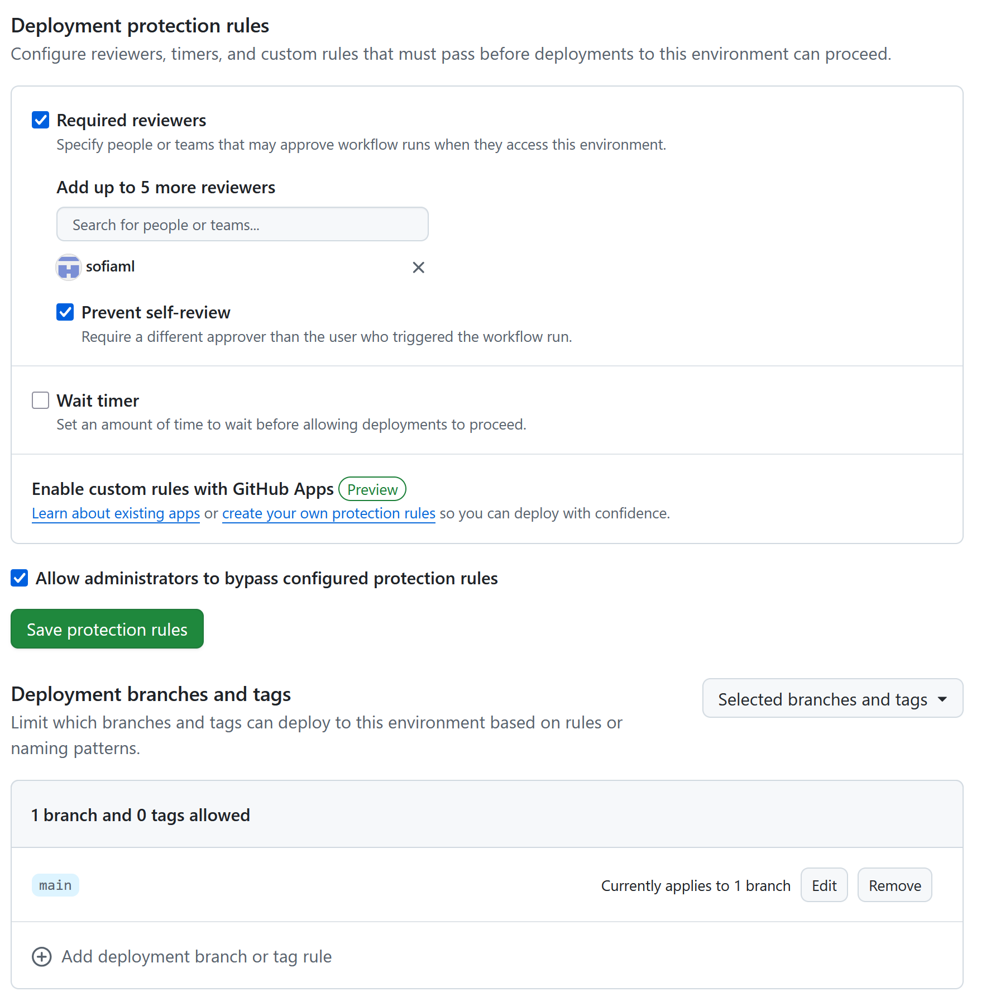Click the Prevent self-review label text
991x1001 pixels.
[x=156, y=312]
